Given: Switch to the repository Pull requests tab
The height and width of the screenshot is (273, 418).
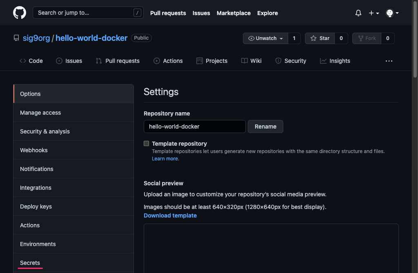Looking at the screenshot, I should [x=118, y=61].
